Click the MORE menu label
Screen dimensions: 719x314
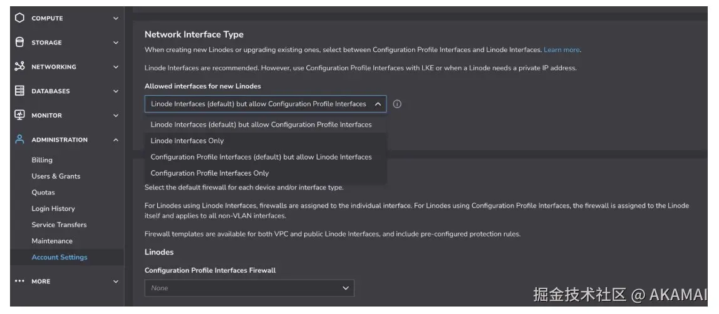41,281
